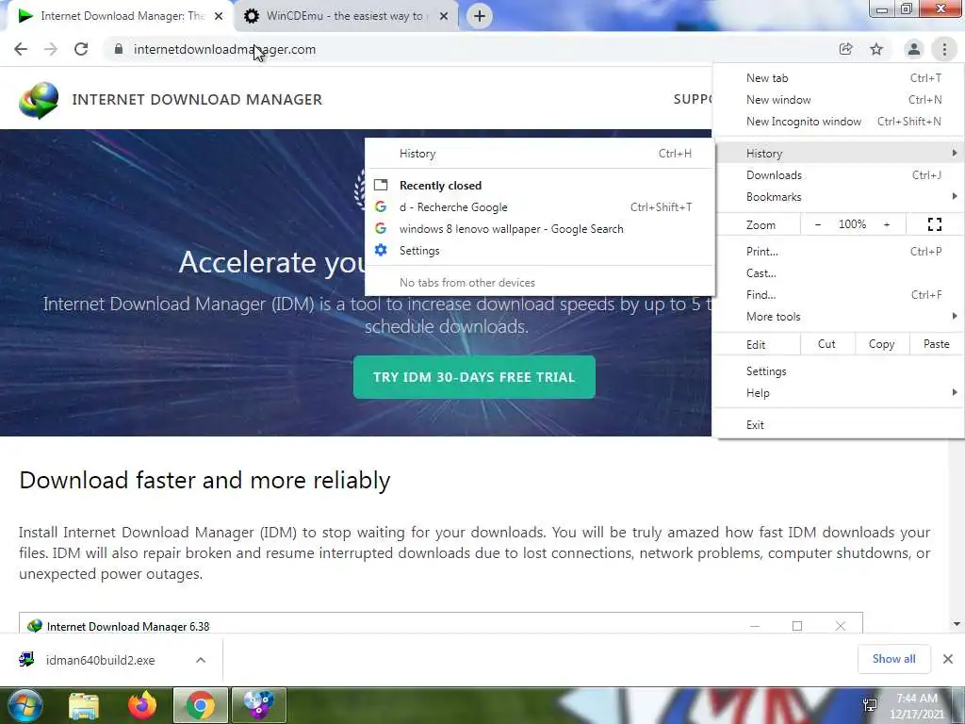Select Find... from Chrome menu
Screen dimensions: 965x724
(x=838, y=294)
